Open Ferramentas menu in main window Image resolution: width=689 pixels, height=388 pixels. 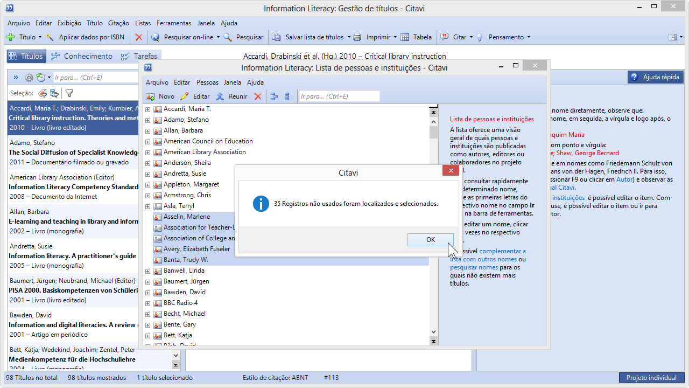click(x=174, y=23)
